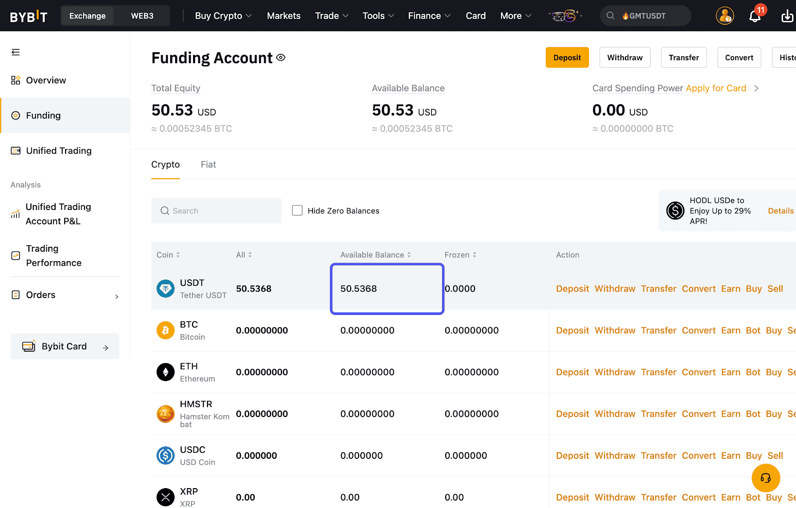
Task: Open the Apply for Card link
Action: tap(716, 88)
